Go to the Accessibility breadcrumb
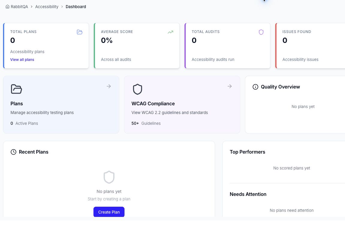Viewport: 345px width, 246px height. coord(46,7)
